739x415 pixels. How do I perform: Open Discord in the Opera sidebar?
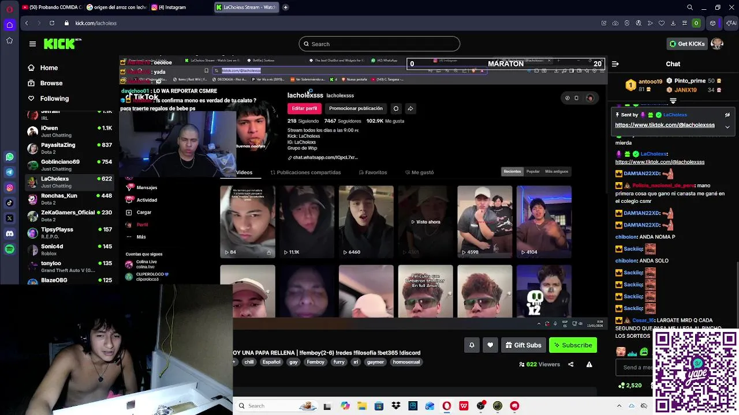9,233
